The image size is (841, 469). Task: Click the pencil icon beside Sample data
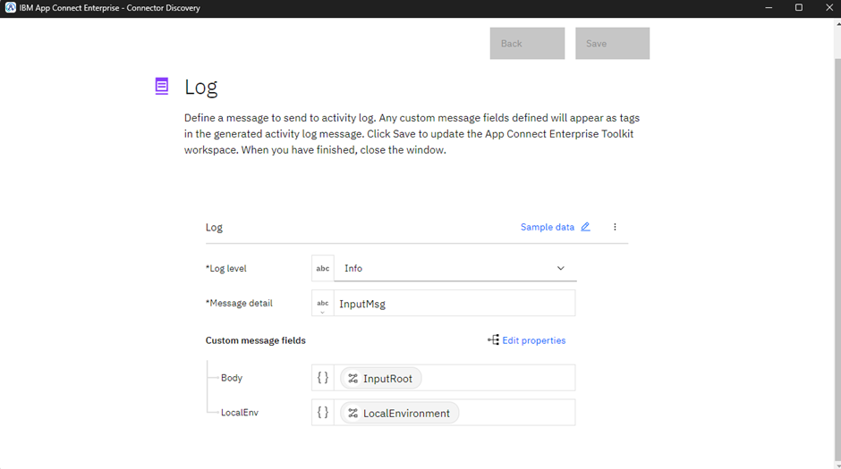click(x=585, y=227)
